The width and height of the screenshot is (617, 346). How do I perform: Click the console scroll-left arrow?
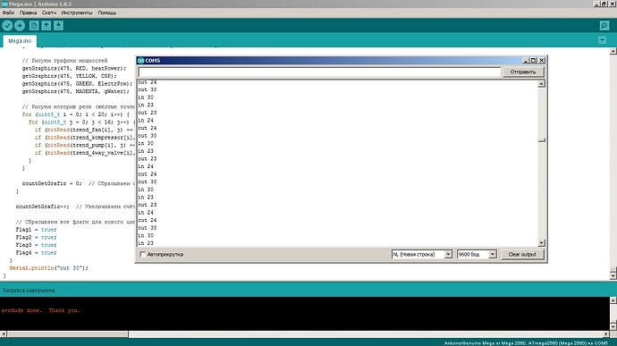(x=4, y=334)
